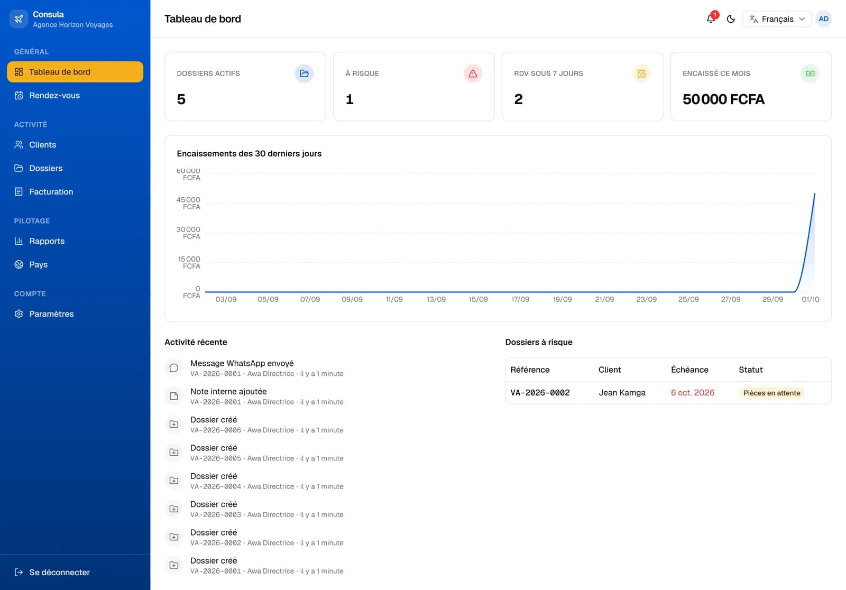Click the due date 6 oct. 2026
This screenshot has width=846, height=590.
click(693, 393)
